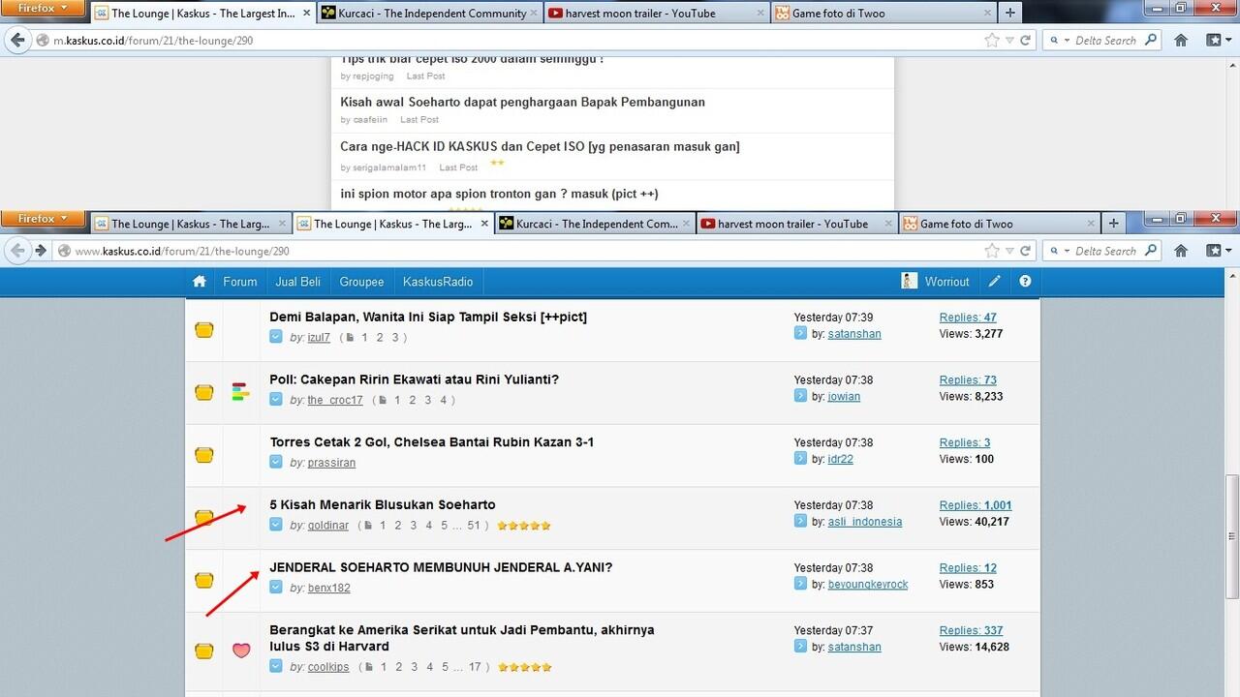Open user profile satanshan on Demi Balapan row
1240x697 pixels.
(x=854, y=334)
